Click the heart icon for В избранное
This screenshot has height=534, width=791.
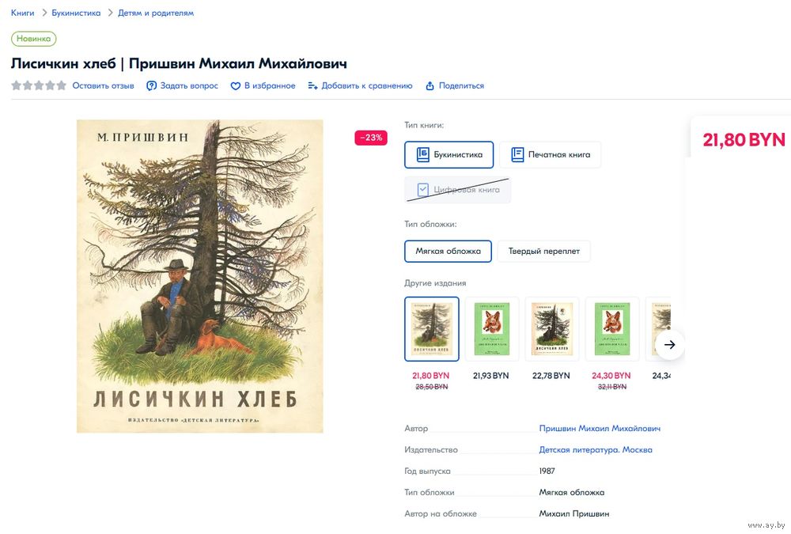(235, 86)
